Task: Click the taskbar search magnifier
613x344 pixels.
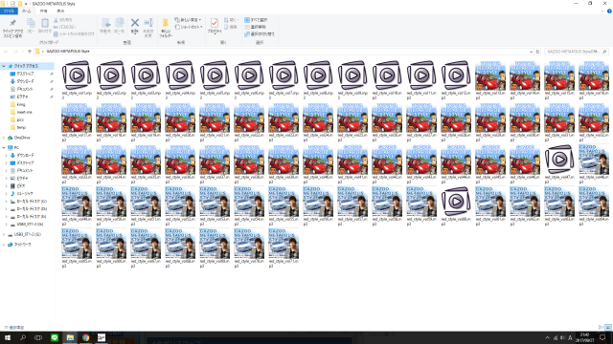Action: click(23, 337)
